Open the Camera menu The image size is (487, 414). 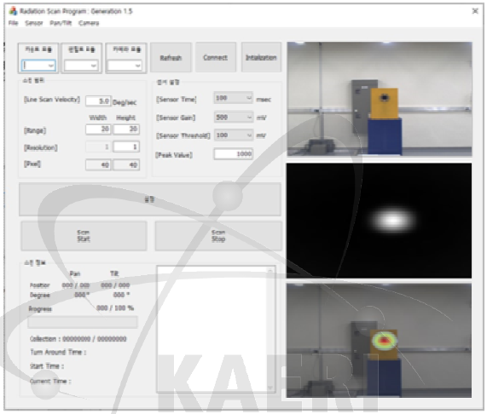tap(89, 23)
